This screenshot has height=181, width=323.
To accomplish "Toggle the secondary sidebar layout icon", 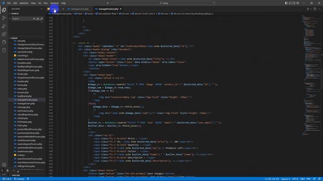I will point(294,3).
